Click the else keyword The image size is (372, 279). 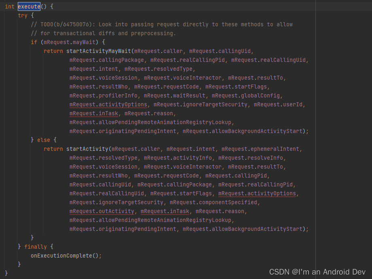pos(43,139)
